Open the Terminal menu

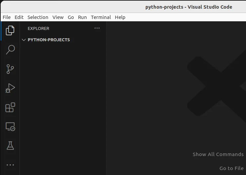[x=101, y=17]
